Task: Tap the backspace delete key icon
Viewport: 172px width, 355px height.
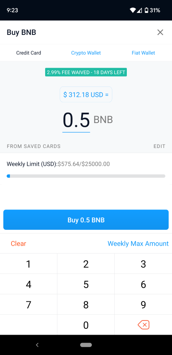Action: point(143,325)
